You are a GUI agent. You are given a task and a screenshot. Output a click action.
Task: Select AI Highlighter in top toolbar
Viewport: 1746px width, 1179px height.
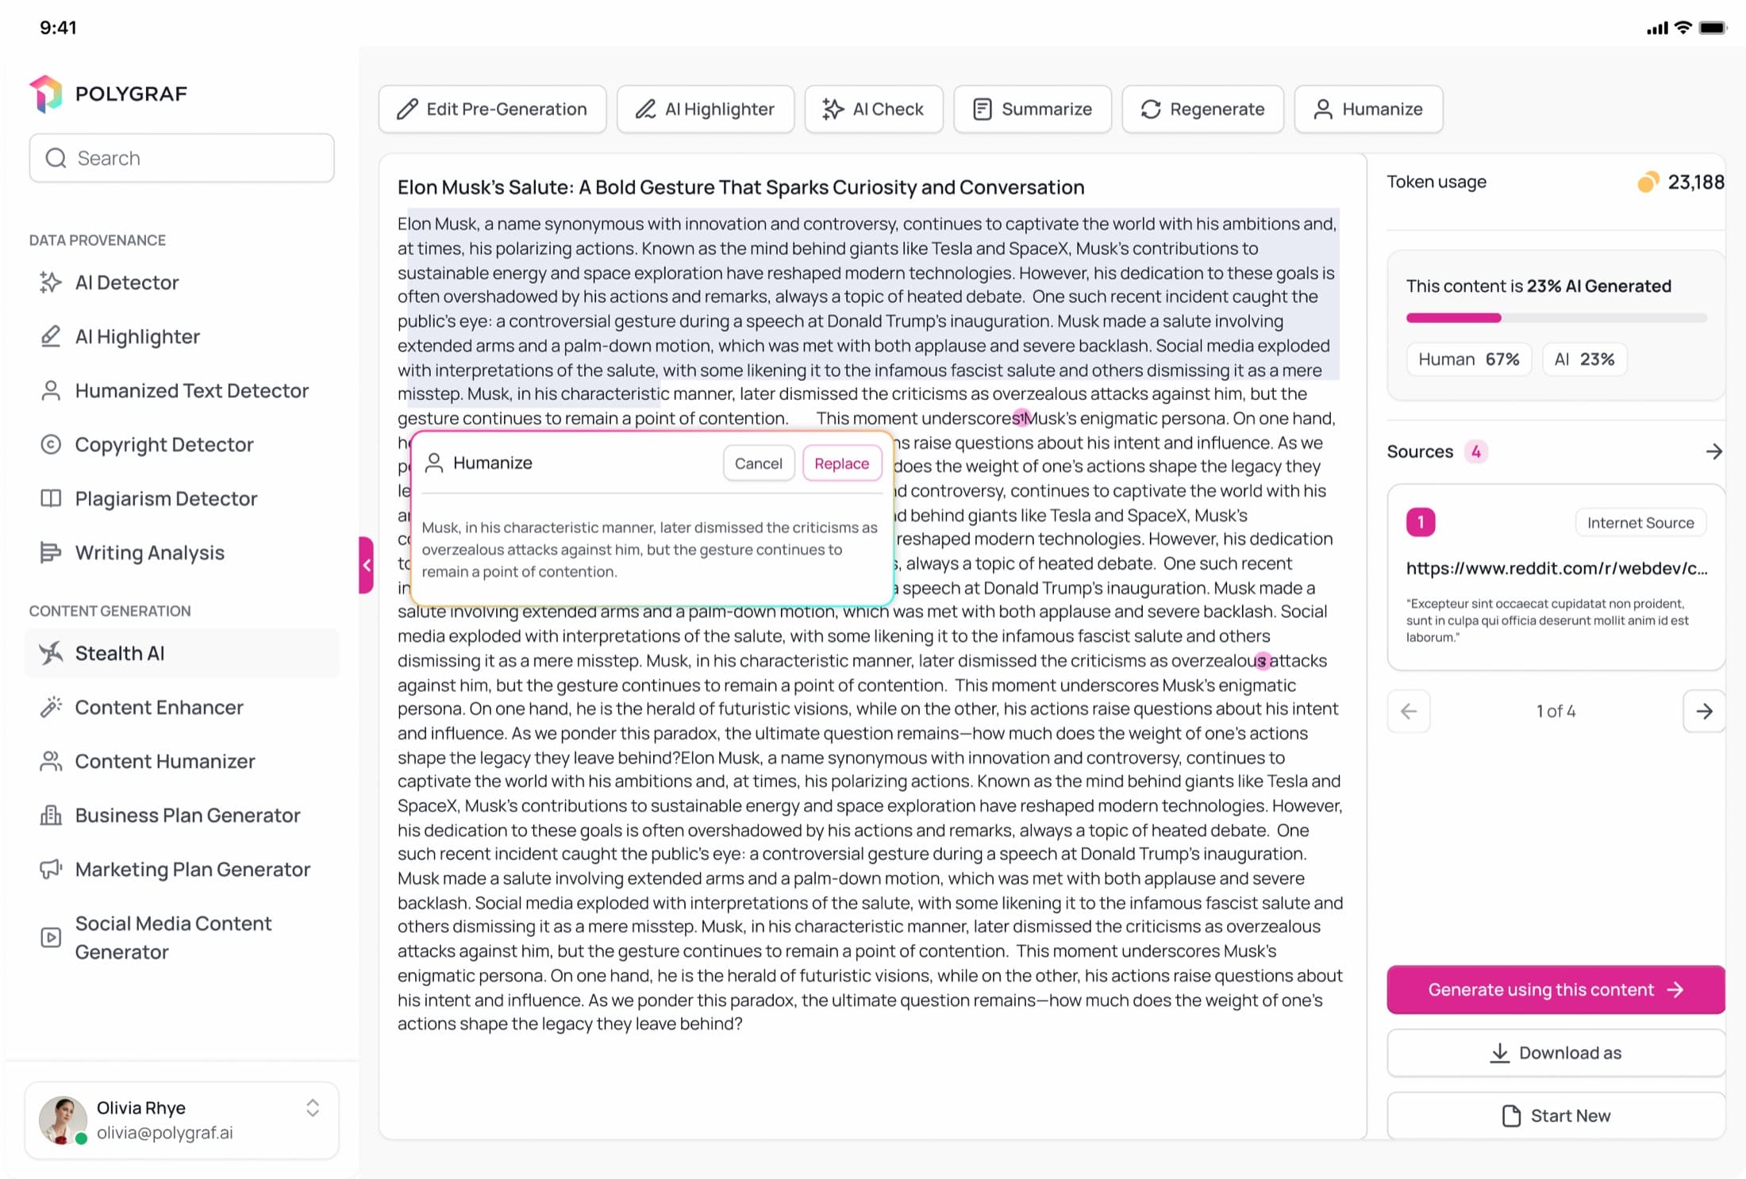click(705, 109)
